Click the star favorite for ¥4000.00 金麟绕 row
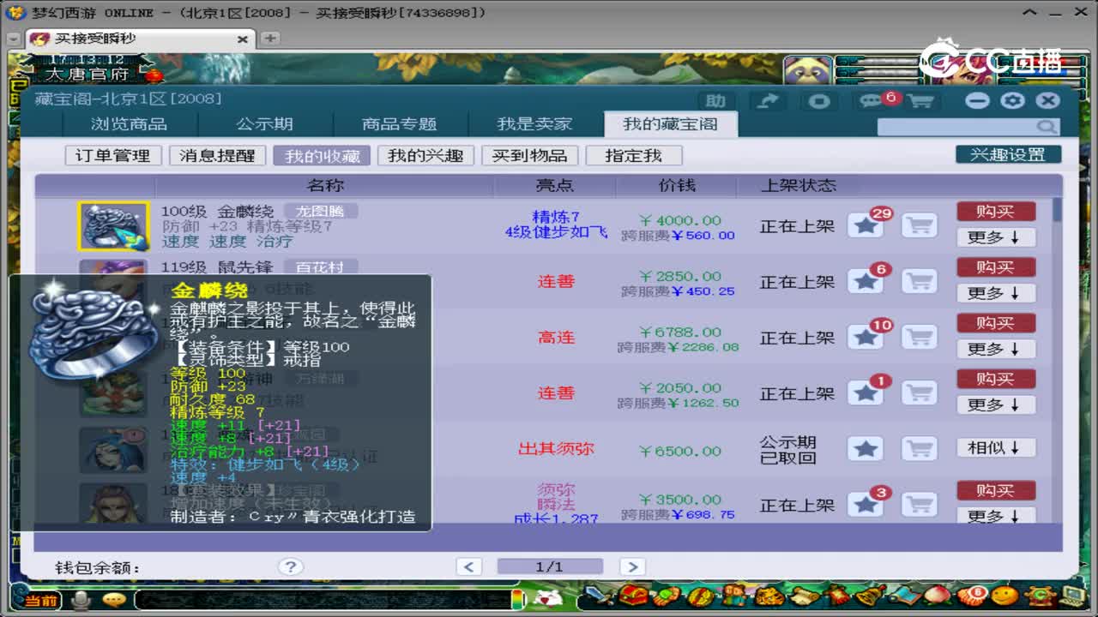Viewport: 1098px width, 617px height. tap(866, 226)
